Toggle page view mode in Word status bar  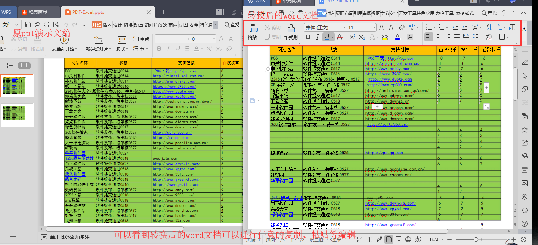click(389, 239)
